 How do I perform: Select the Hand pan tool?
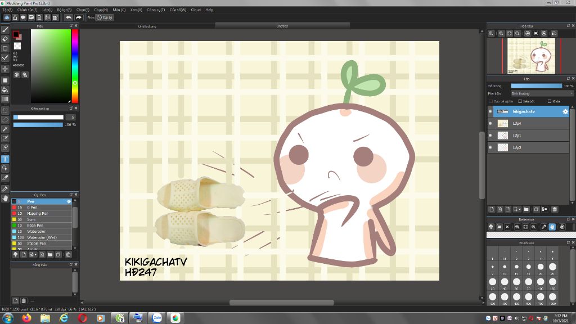coord(5,199)
